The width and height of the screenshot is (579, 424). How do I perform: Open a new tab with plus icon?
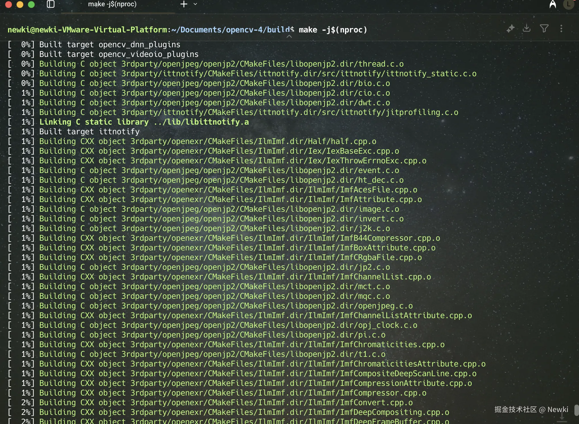[184, 4]
